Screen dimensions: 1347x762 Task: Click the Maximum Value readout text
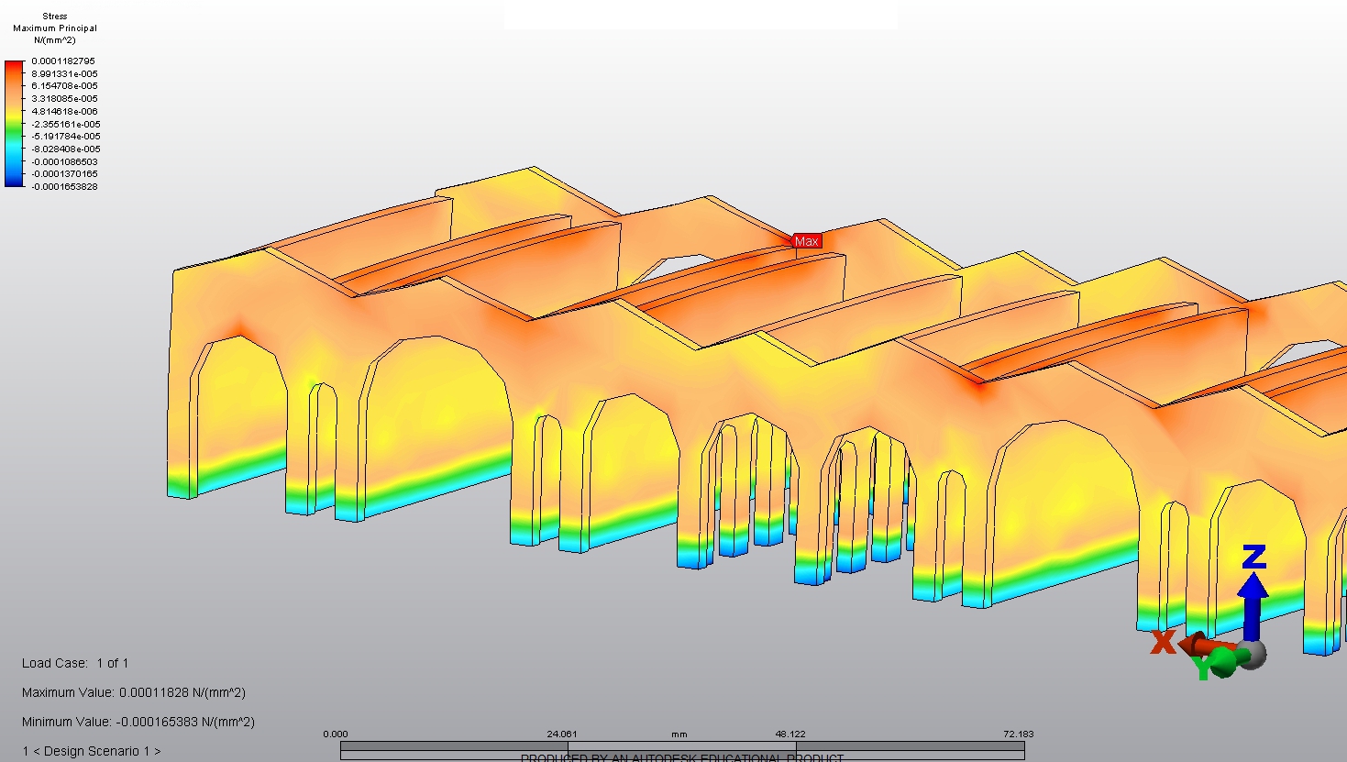[x=134, y=692]
